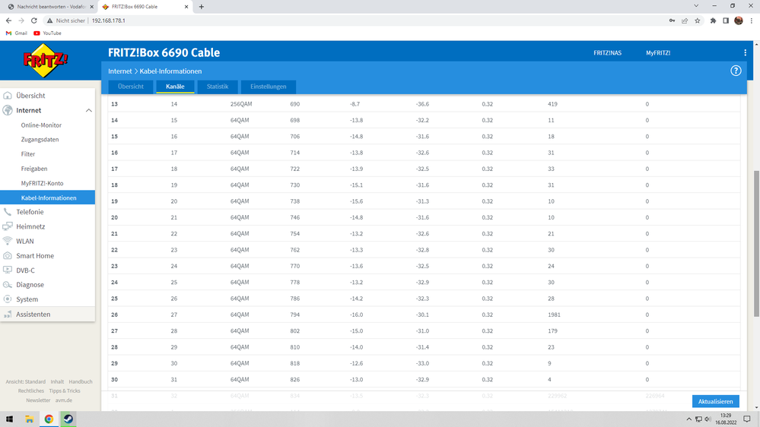760x427 pixels.
Task: Open the password key icon in address bar
Action: (x=672, y=21)
